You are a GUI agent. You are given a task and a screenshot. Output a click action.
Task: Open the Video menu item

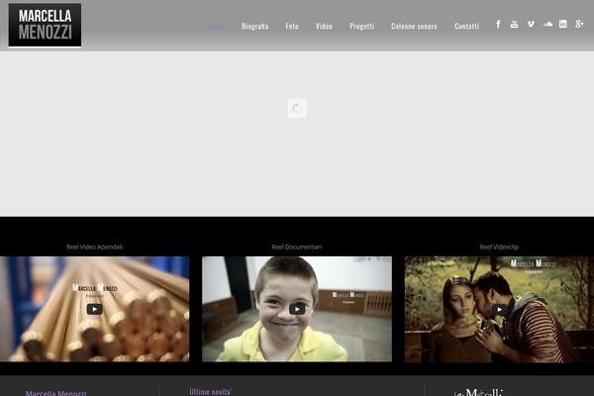coord(324,26)
